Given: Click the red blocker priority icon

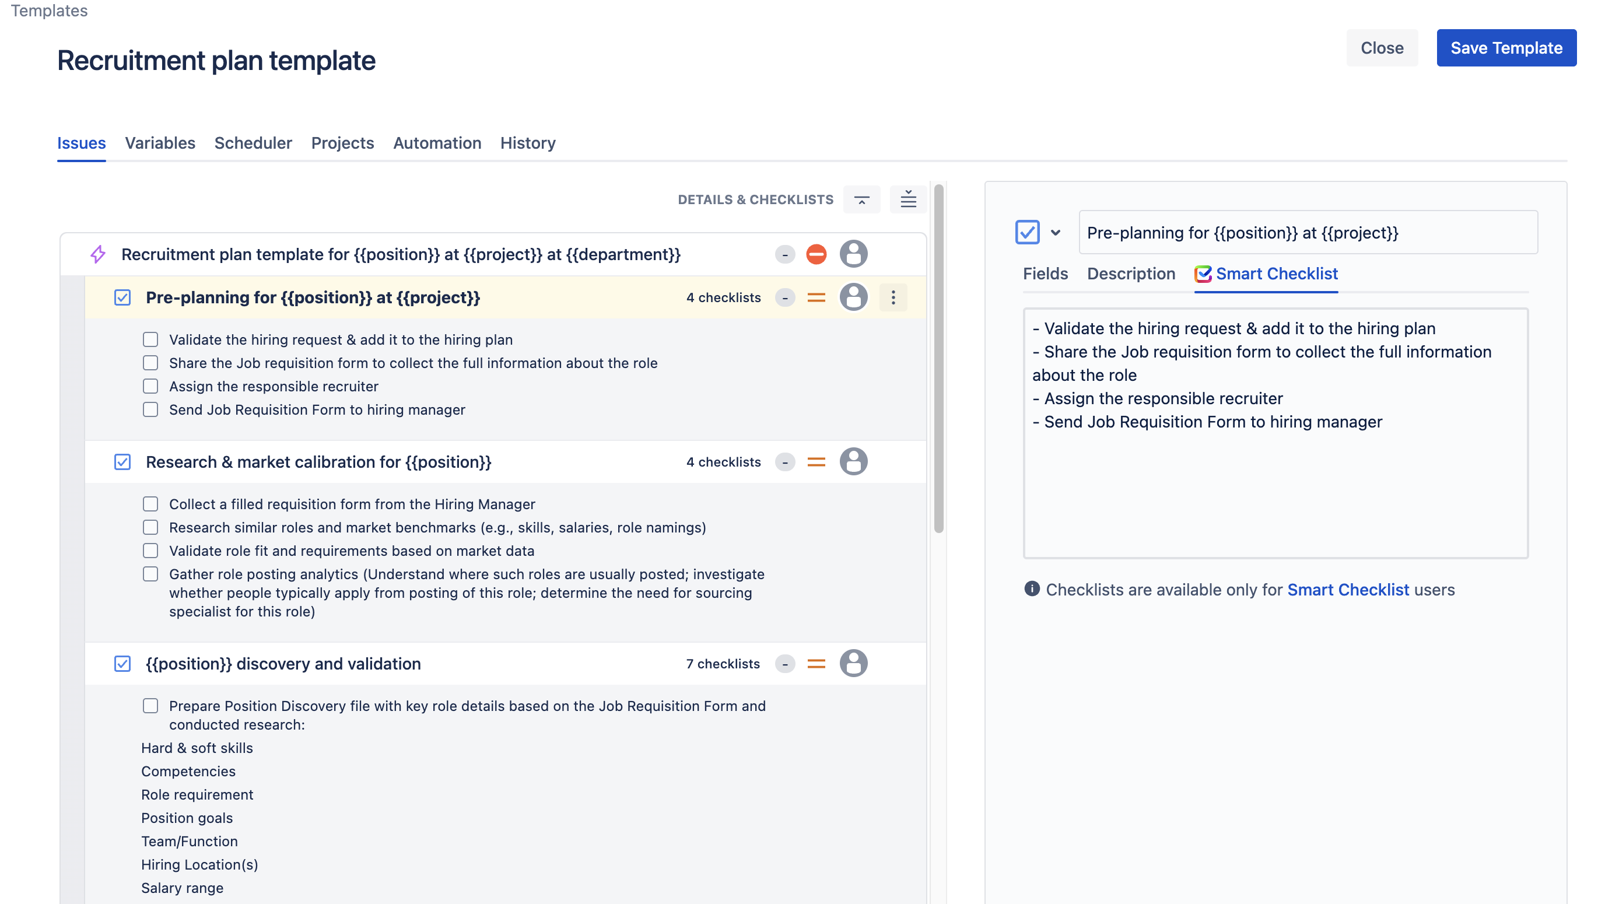Looking at the screenshot, I should click(816, 254).
